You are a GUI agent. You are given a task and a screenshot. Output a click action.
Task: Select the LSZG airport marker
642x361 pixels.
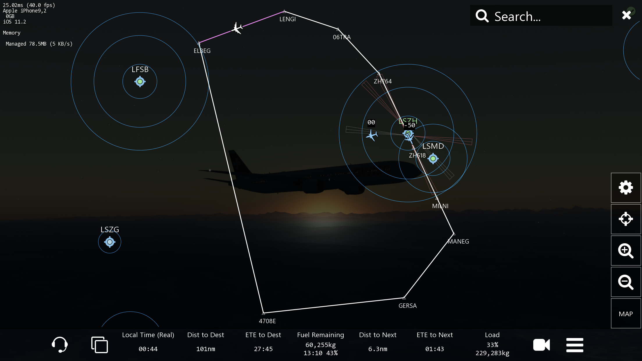pos(110,242)
